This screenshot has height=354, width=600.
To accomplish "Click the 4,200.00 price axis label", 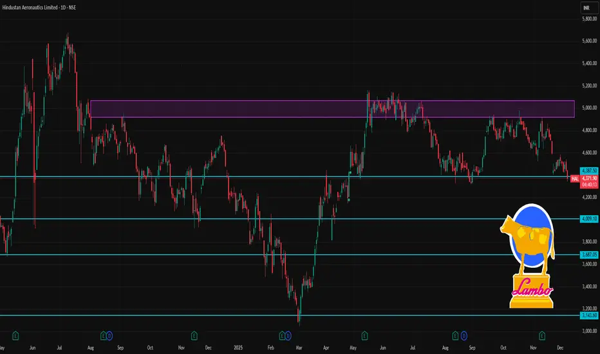I will point(589,197).
